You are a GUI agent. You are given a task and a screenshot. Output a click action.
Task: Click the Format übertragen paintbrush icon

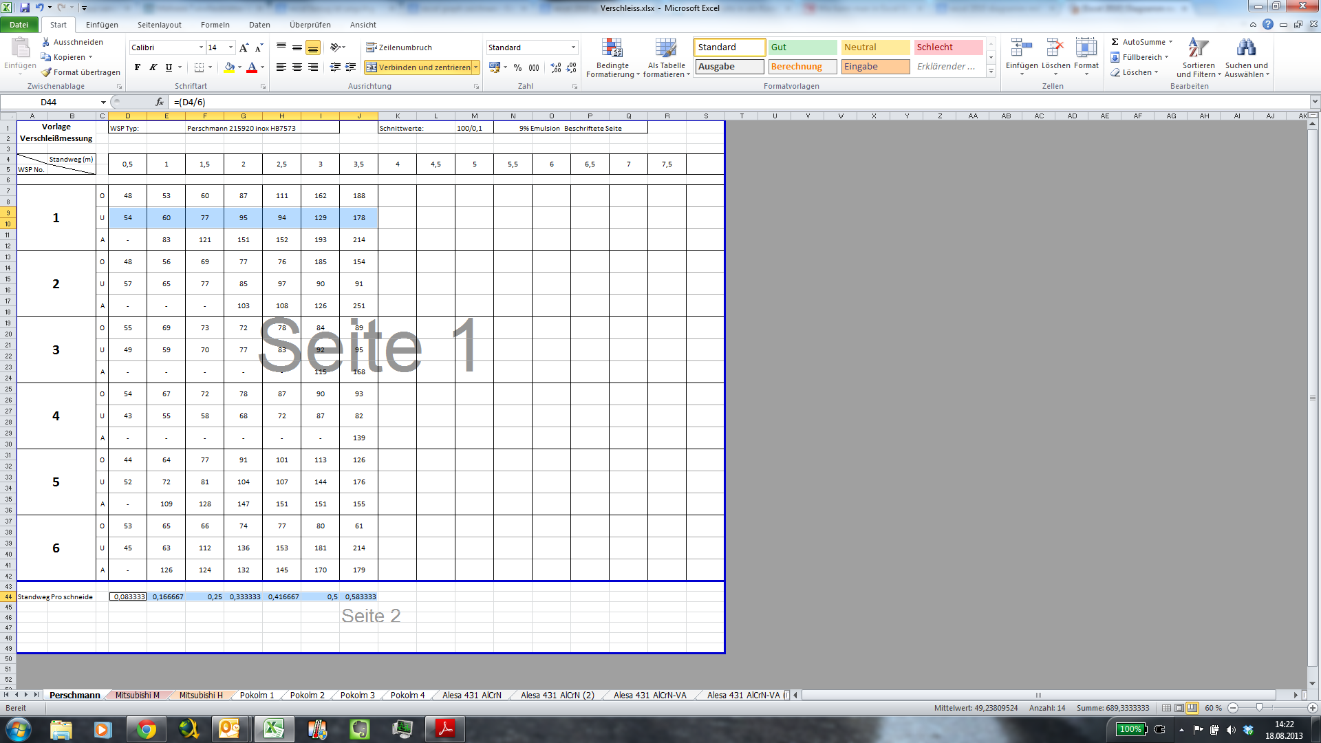[46, 72]
